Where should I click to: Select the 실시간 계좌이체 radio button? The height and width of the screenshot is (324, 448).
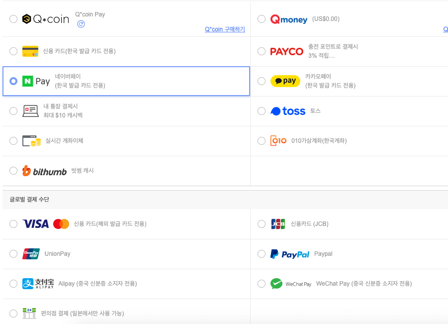click(13, 141)
